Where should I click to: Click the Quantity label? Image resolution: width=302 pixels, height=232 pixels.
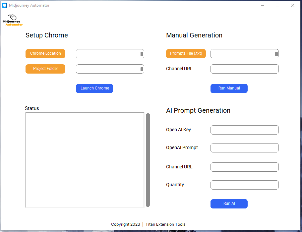[x=175, y=185]
